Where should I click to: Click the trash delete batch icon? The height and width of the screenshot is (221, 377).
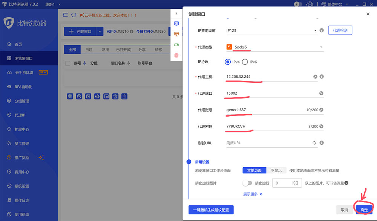124,96
